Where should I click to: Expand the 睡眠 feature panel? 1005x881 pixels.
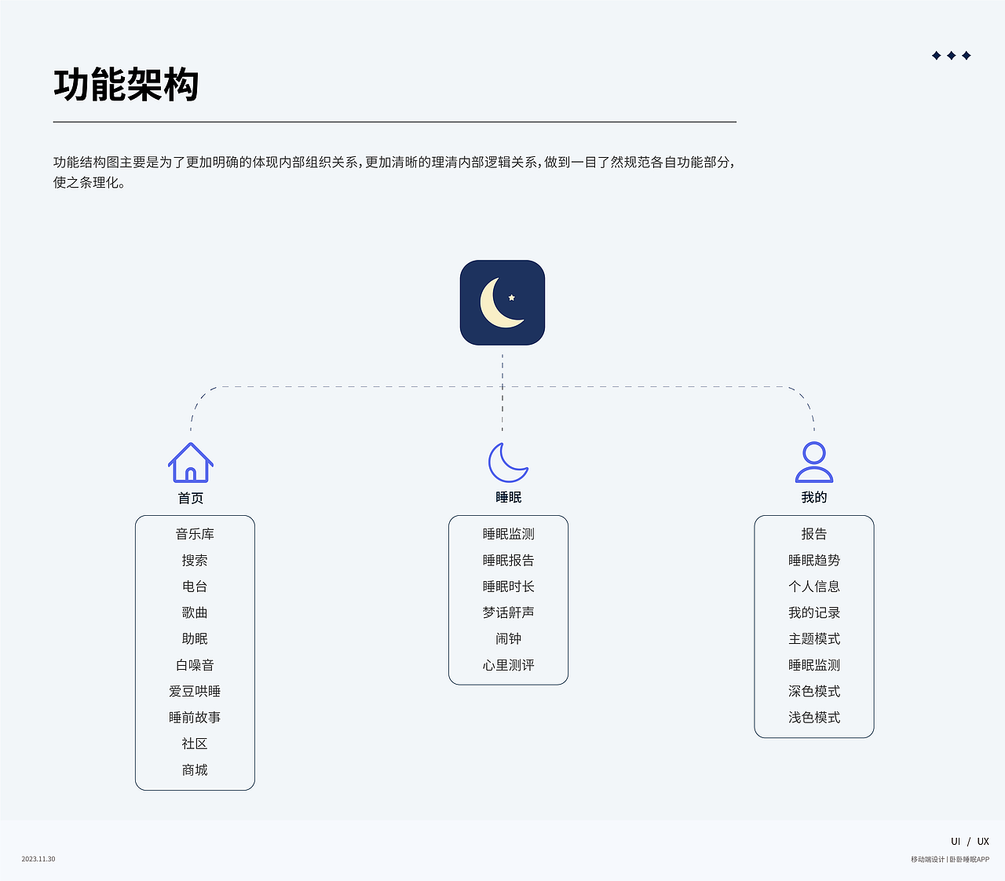[508, 600]
